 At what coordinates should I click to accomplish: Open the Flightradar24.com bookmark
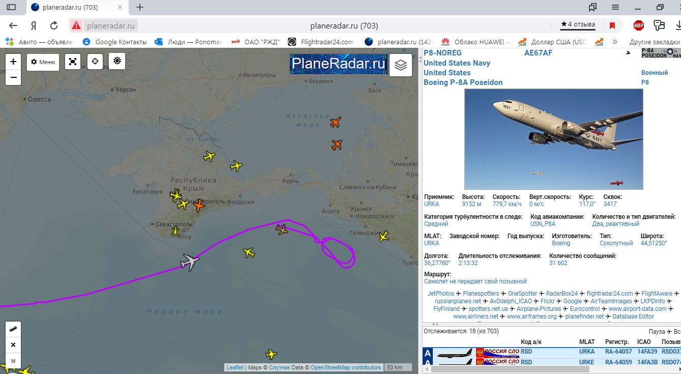(x=320, y=42)
